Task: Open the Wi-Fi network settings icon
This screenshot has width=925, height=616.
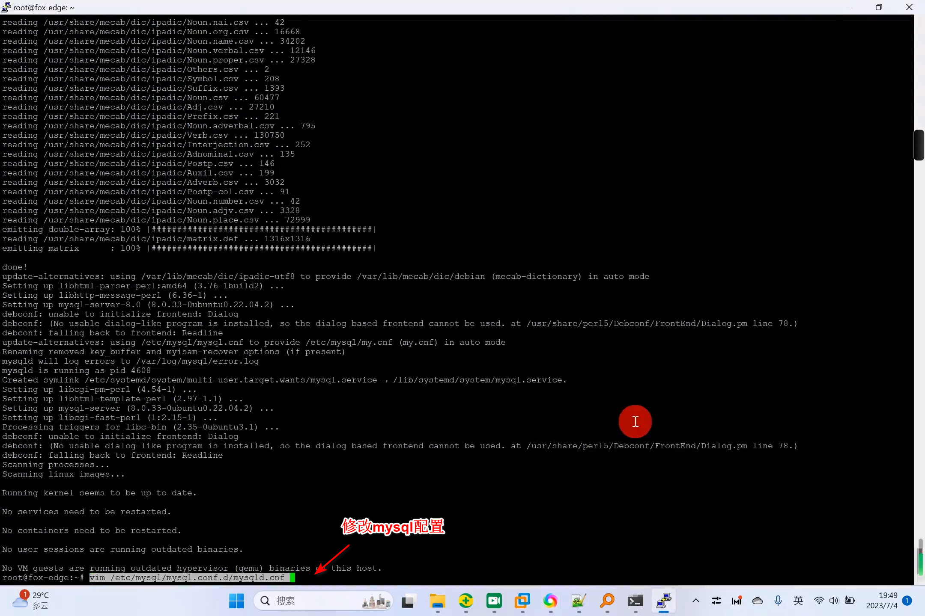Action: pos(819,601)
